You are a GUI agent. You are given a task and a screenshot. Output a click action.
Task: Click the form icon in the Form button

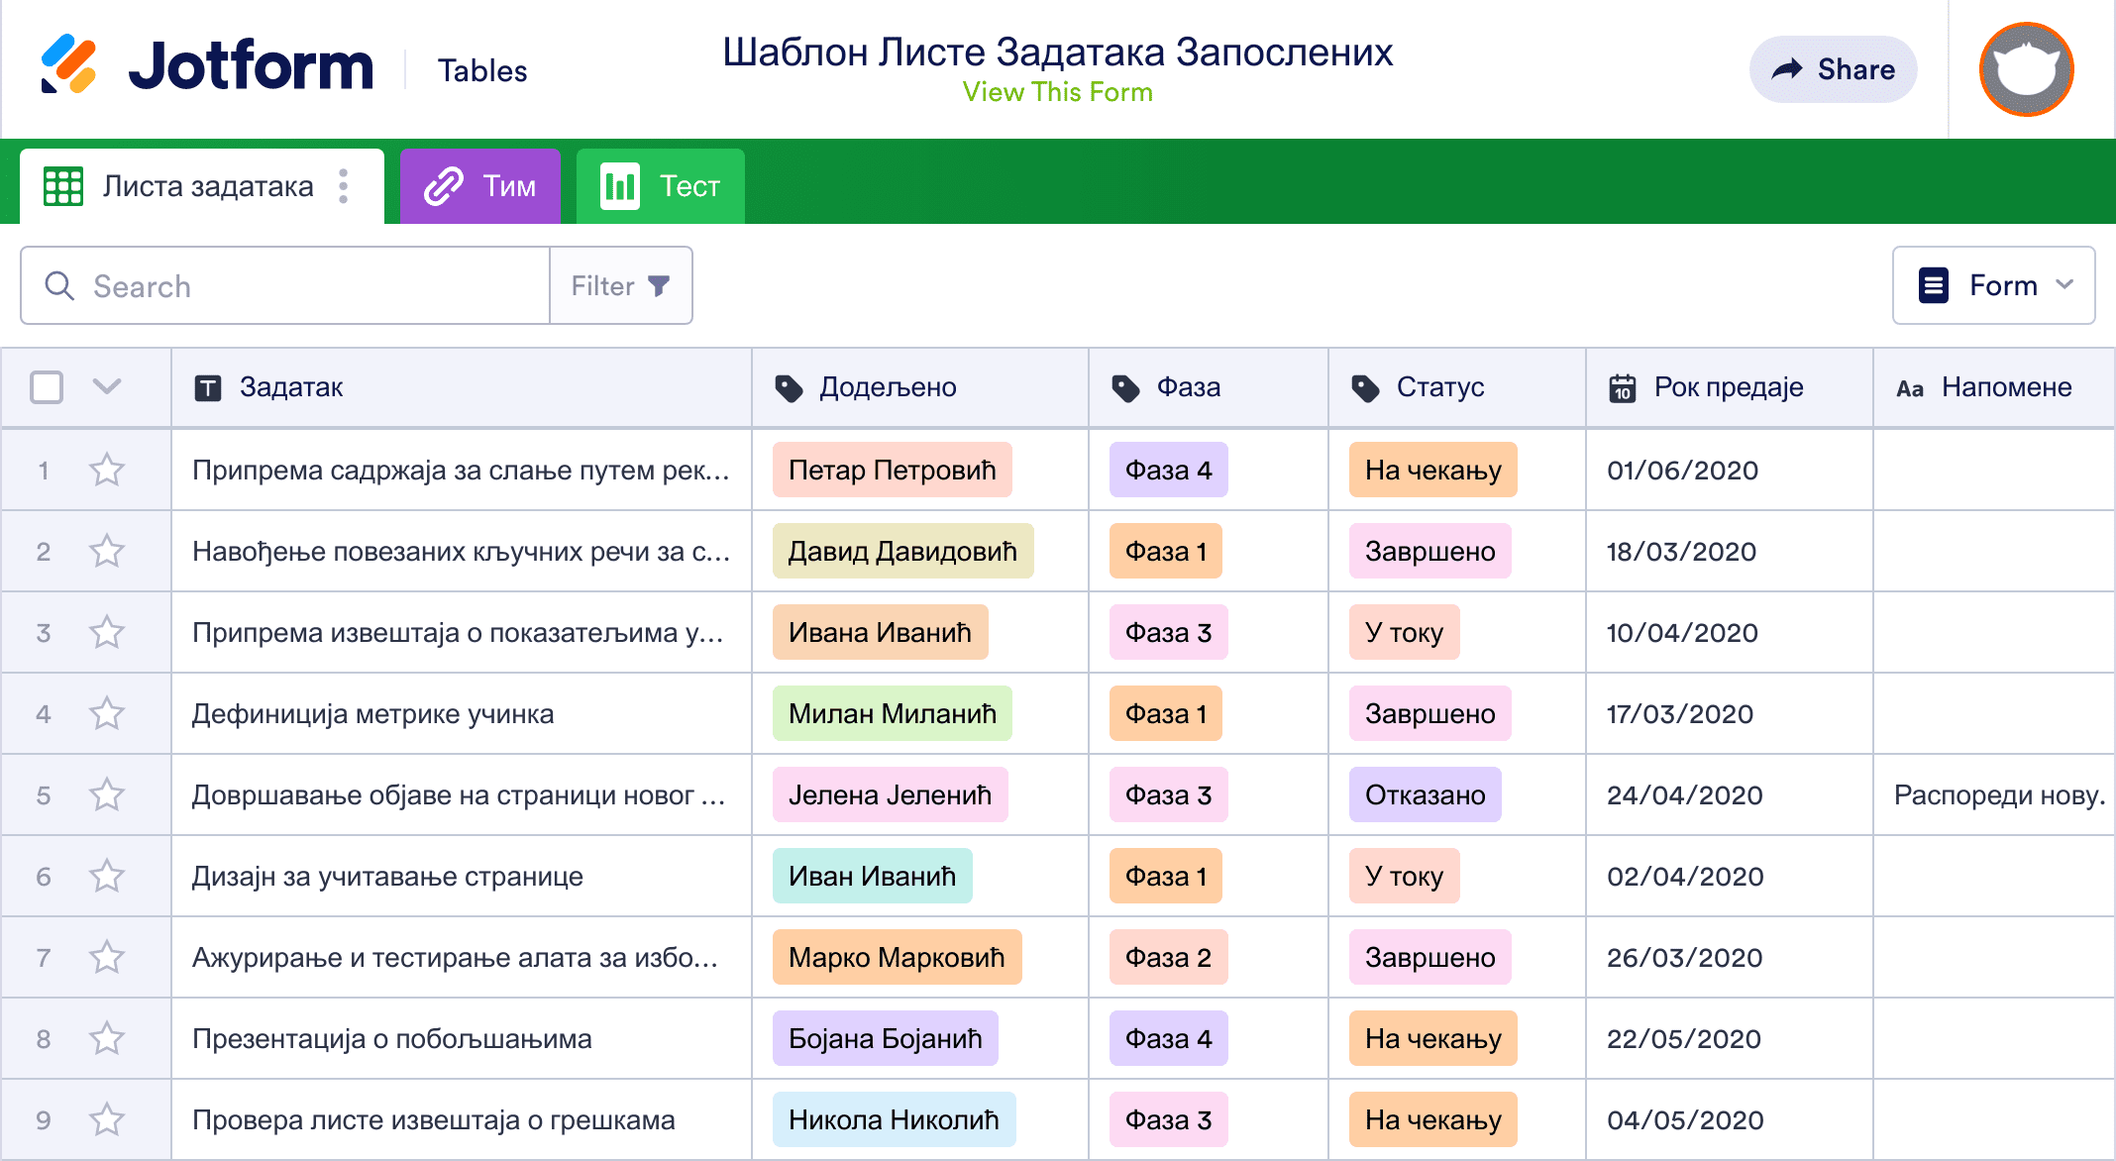pos(1934,285)
